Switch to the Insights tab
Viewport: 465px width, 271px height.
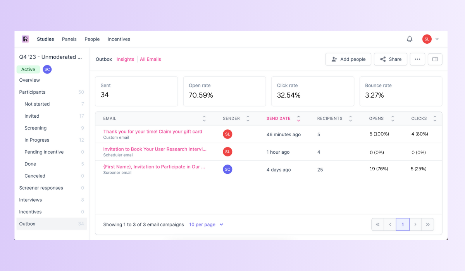click(x=125, y=59)
